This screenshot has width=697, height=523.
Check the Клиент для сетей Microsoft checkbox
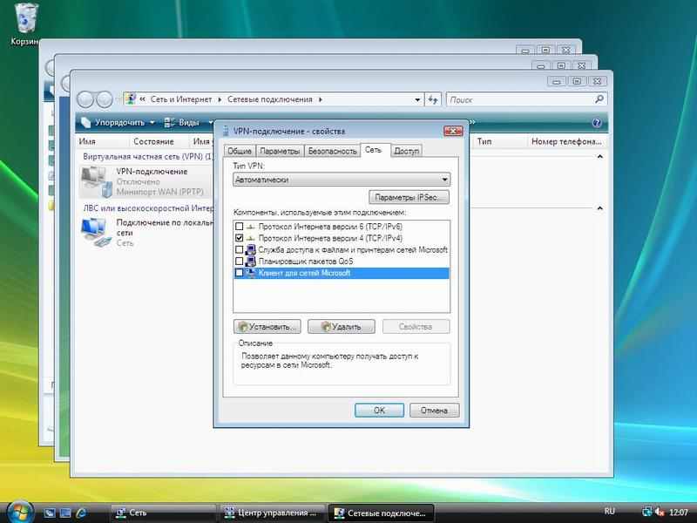(239, 273)
